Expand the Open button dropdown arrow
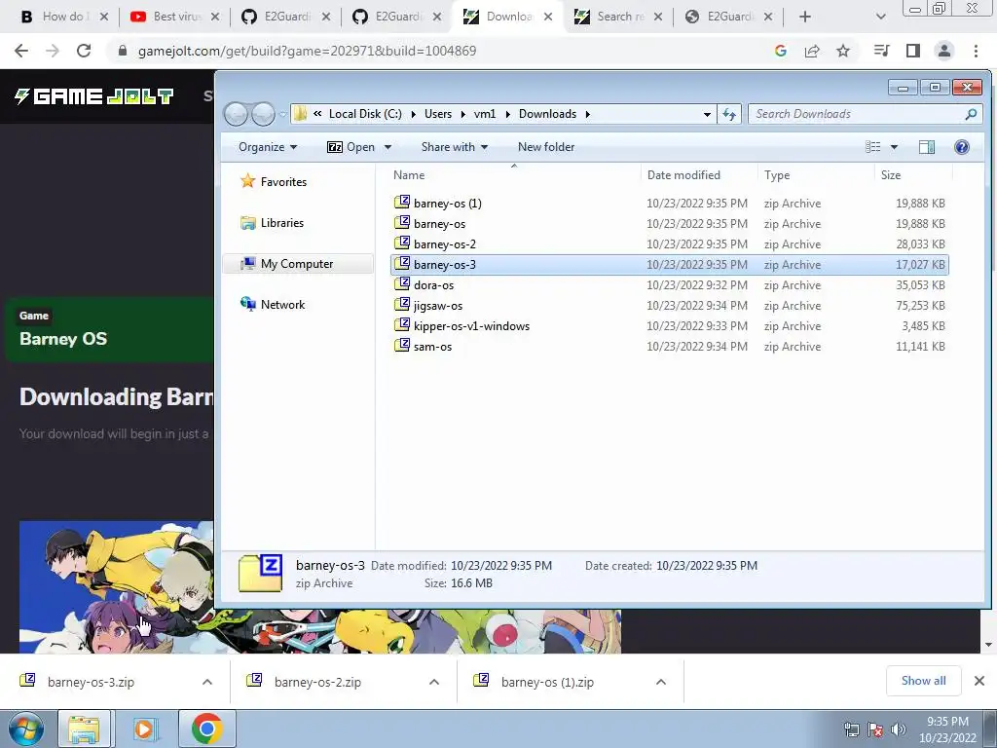This screenshot has height=748, width=997. point(388,147)
